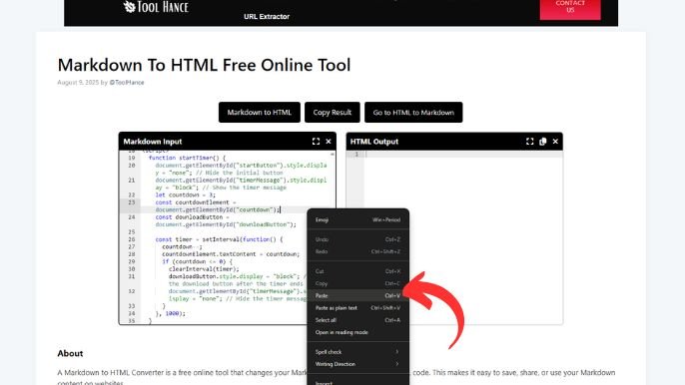685x385 pixels.
Task: Click Redo in the context menu
Action: pyautogui.click(x=357, y=251)
